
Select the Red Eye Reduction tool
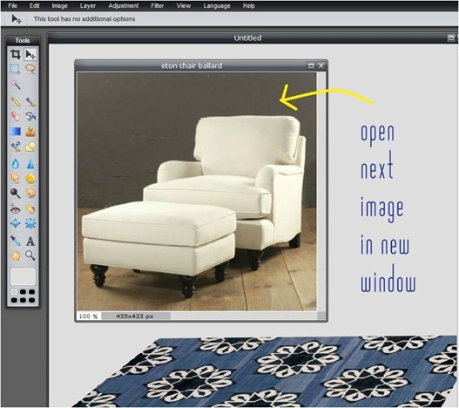click(16, 208)
